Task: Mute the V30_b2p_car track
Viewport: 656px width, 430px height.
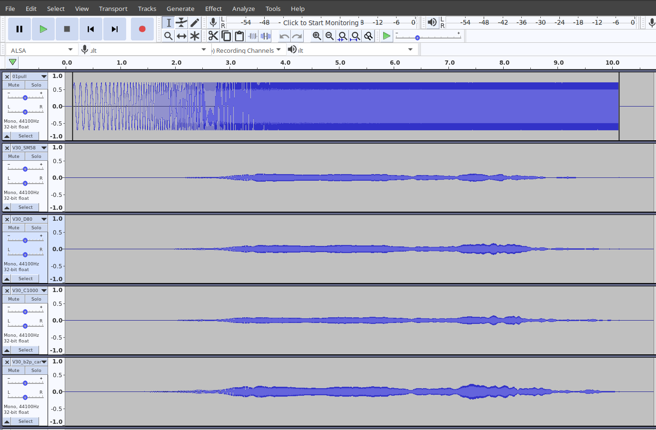Action: (x=14, y=371)
